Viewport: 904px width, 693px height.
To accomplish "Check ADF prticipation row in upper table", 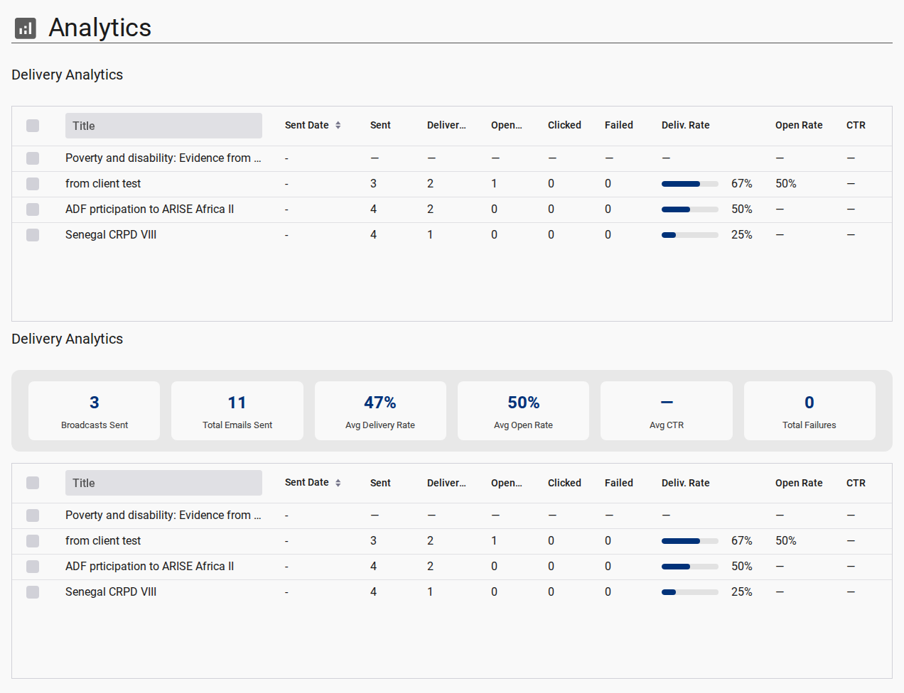I will point(33,209).
